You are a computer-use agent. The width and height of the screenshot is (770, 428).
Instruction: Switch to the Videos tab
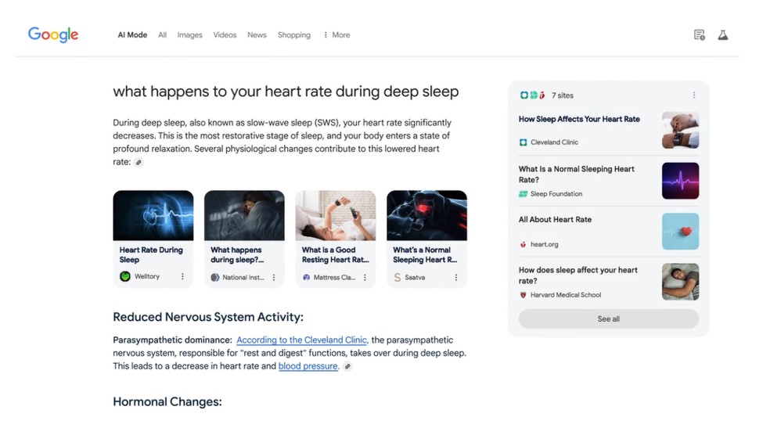click(x=225, y=35)
